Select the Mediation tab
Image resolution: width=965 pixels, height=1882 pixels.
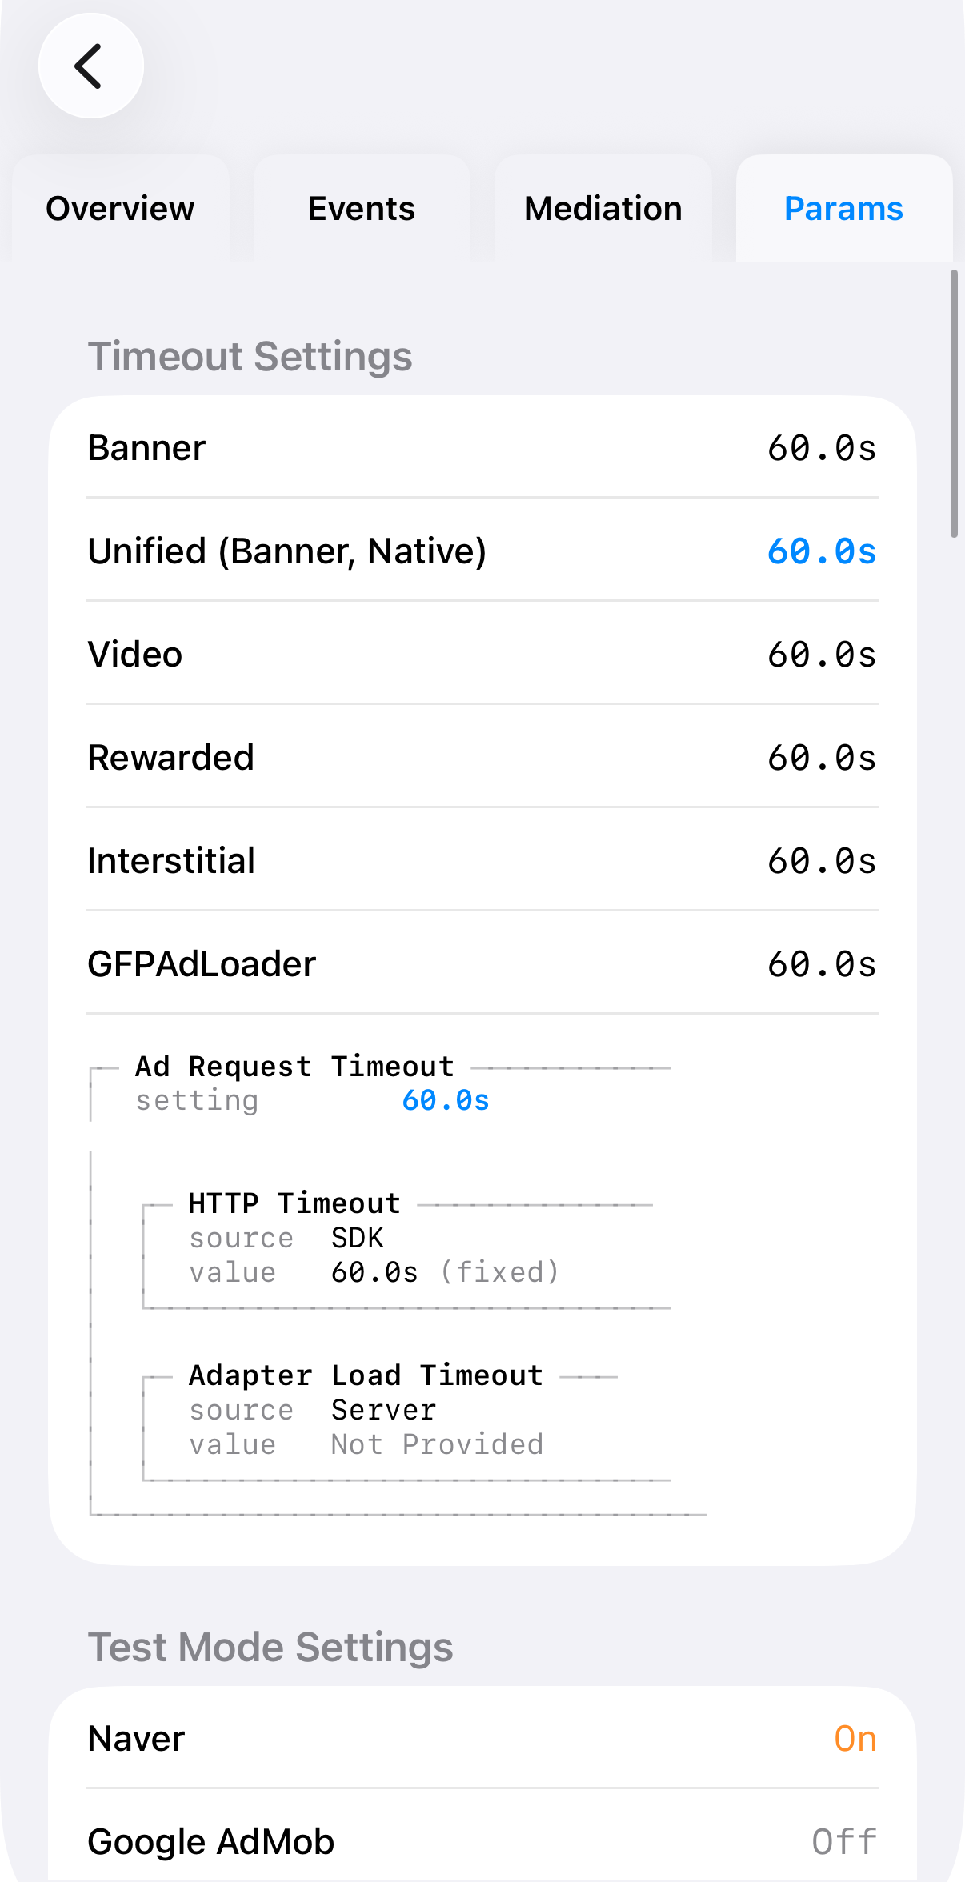coord(603,209)
